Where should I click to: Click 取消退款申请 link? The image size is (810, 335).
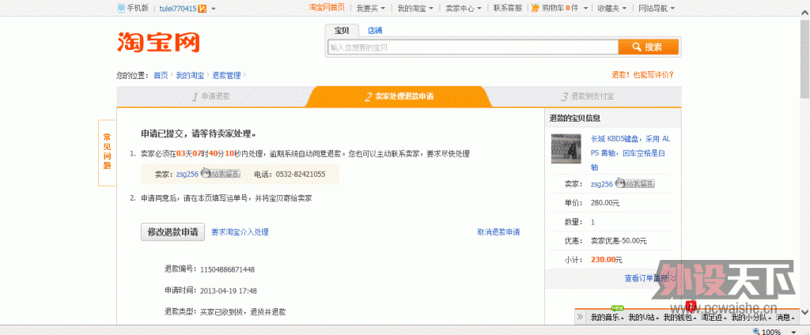pyautogui.click(x=498, y=232)
